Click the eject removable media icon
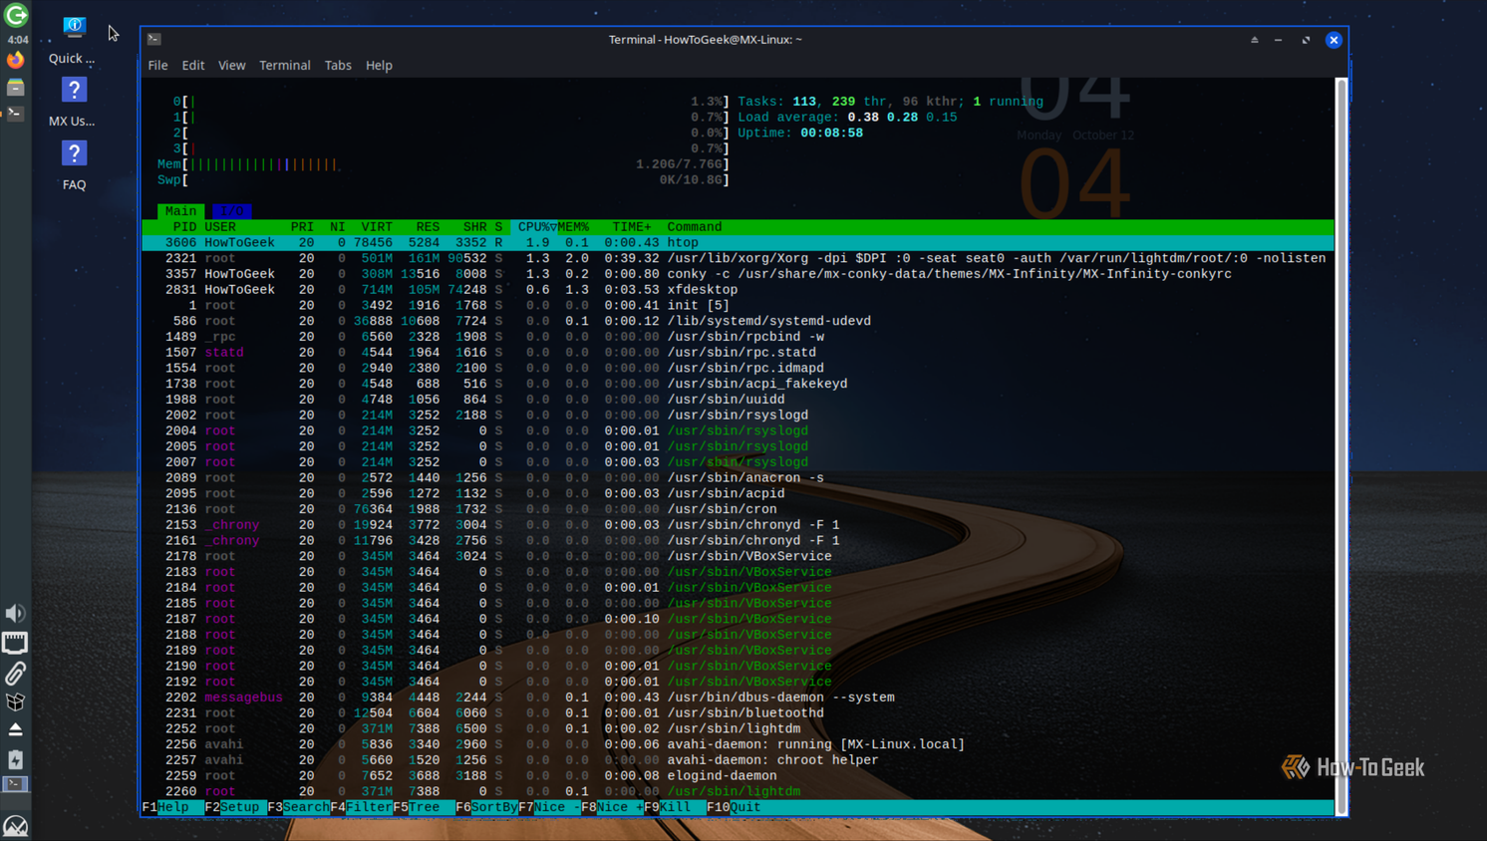 15,730
